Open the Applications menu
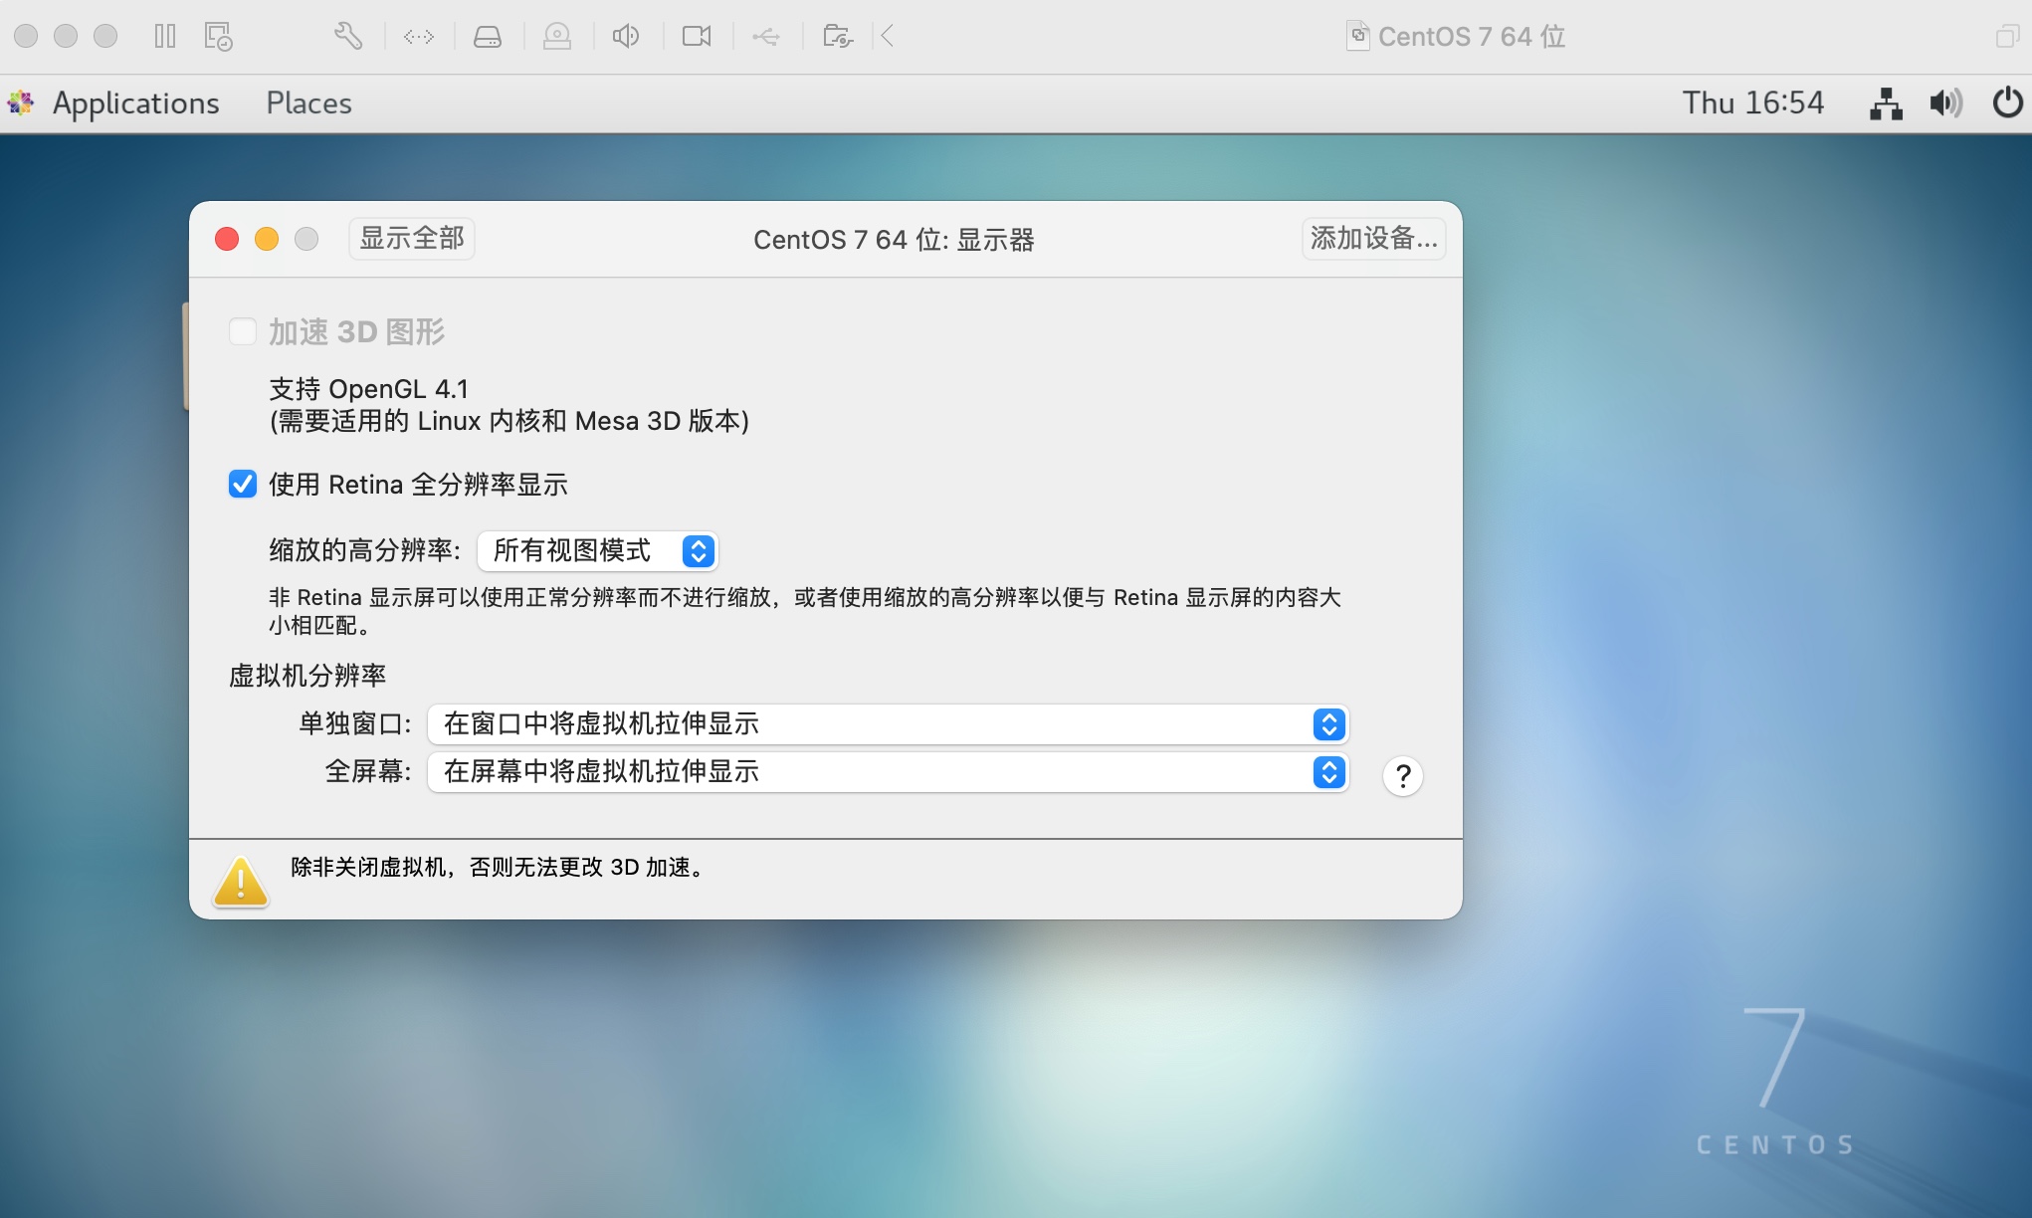 135,102
